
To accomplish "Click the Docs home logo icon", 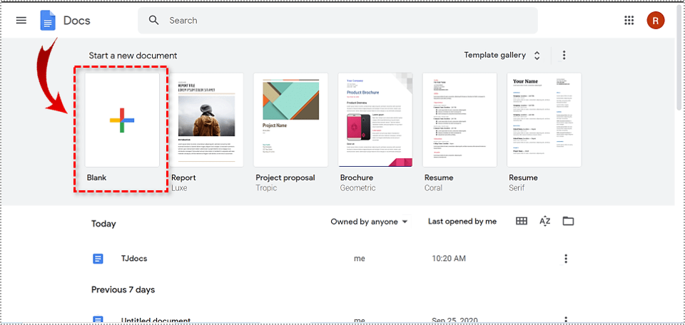I will coord(48,20).
